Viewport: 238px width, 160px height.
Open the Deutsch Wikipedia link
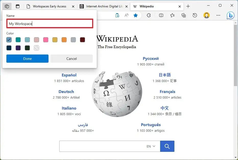point(66,91)
